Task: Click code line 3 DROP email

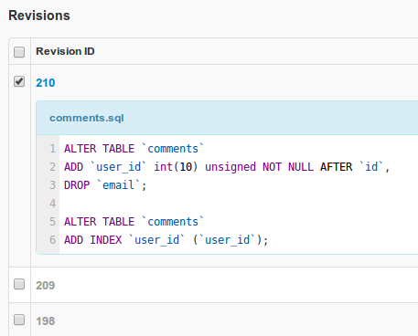Action: pyautogui.click(x=105, y=185)
